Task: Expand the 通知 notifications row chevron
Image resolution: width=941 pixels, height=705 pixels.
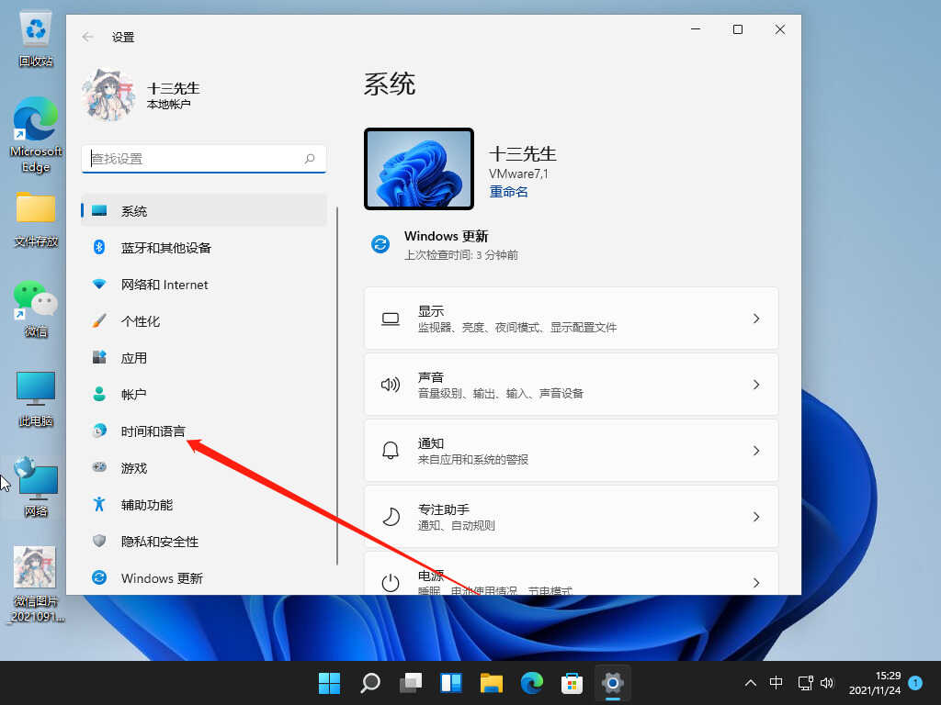Action: (756, 450)
